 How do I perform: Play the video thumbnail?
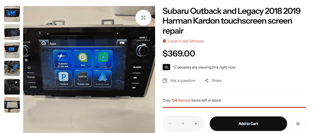[12, 87]
